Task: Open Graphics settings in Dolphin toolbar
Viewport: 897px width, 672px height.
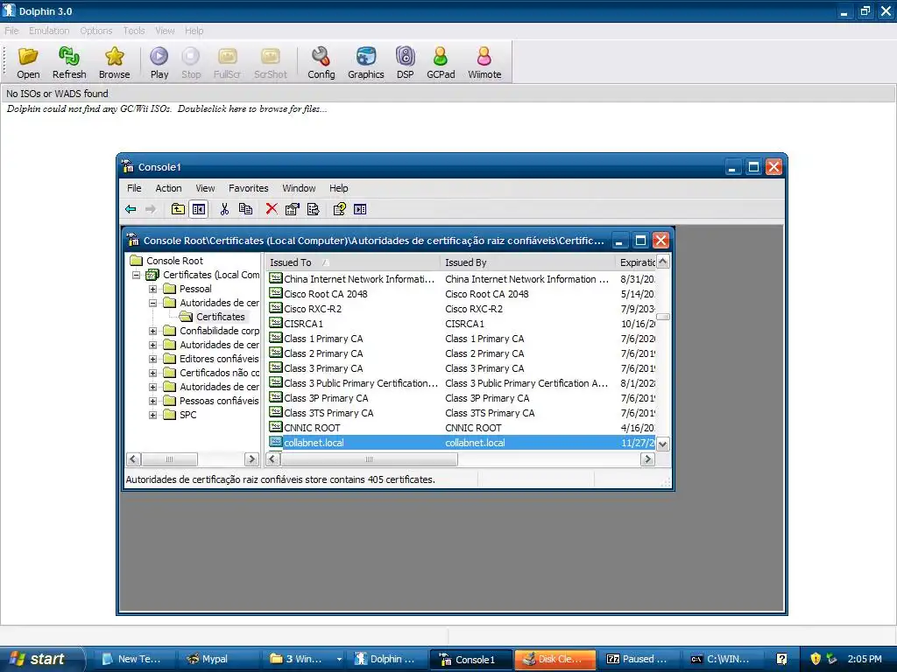Action: 365,63
